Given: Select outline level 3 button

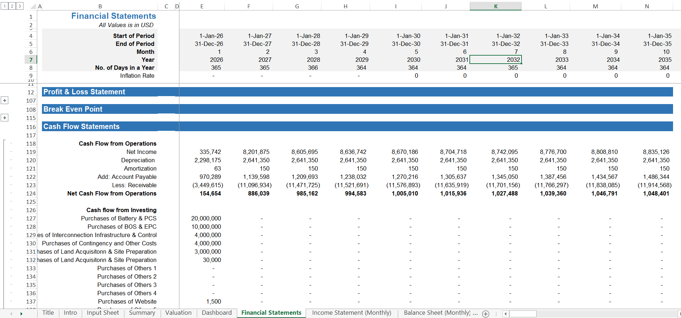Looking at the screenshot, I should click(20, 6).
